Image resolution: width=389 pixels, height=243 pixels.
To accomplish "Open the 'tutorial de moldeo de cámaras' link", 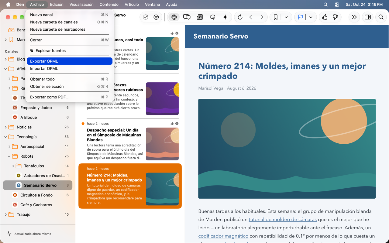I will point(283,219).
